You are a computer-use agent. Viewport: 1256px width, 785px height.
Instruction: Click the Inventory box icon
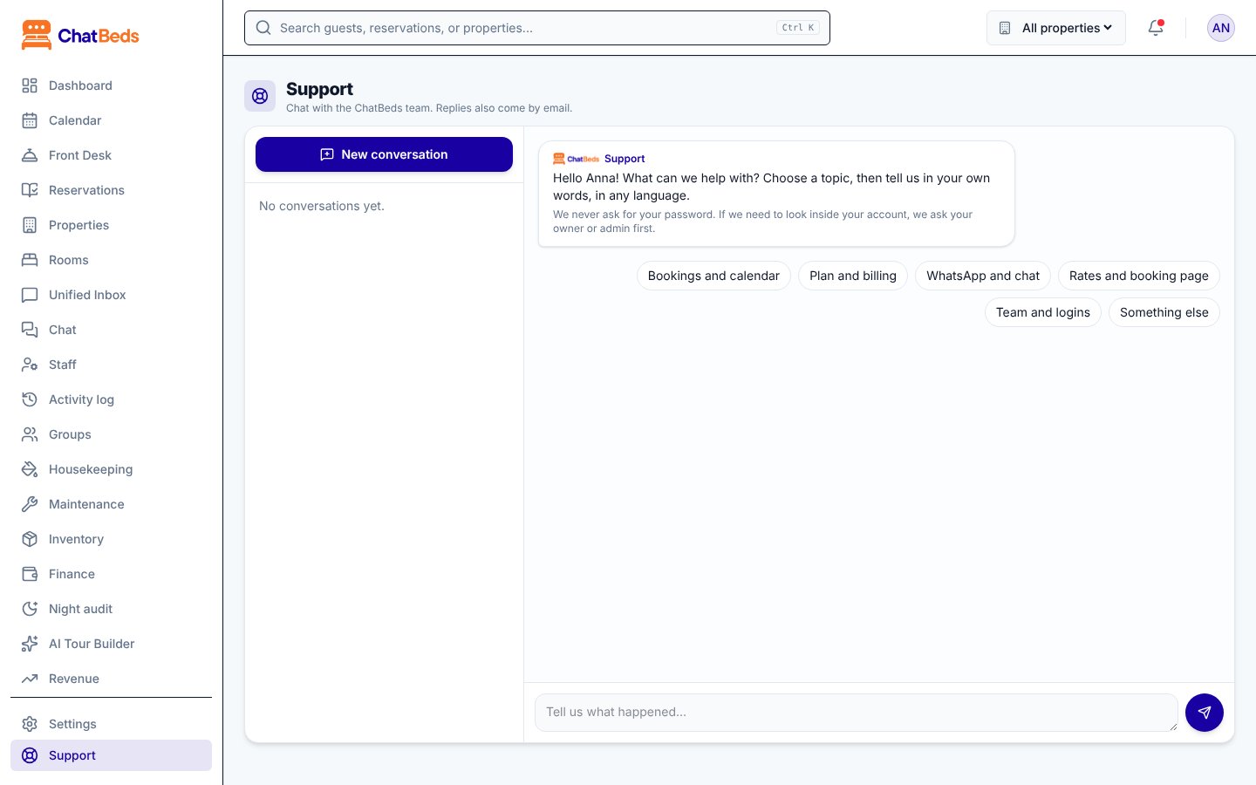coord(30,539)
